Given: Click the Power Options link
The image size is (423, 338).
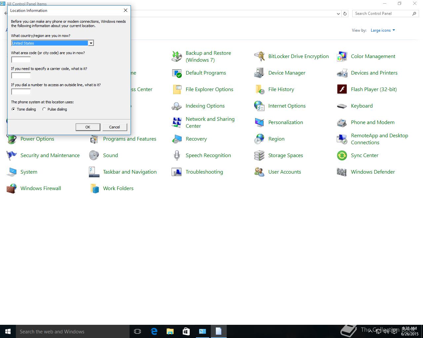Looking at the screenshot, I should [37, 139].
